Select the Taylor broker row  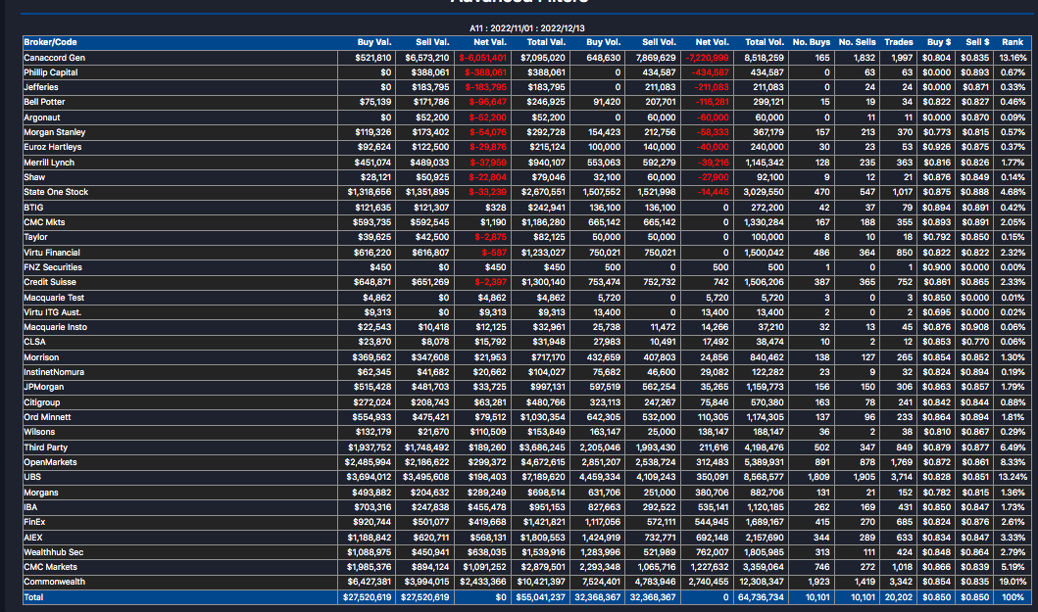coord(527,237)
